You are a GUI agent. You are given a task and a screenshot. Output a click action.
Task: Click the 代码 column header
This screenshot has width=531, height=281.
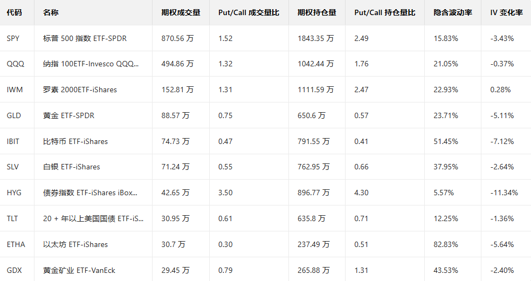tap(14, 12)
